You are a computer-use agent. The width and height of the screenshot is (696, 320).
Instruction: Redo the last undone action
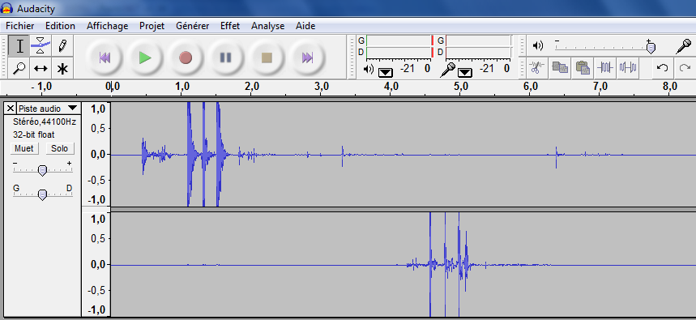click(685, 68)
